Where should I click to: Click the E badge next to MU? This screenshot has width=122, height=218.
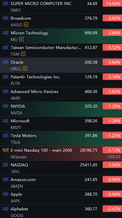point(21,39)
